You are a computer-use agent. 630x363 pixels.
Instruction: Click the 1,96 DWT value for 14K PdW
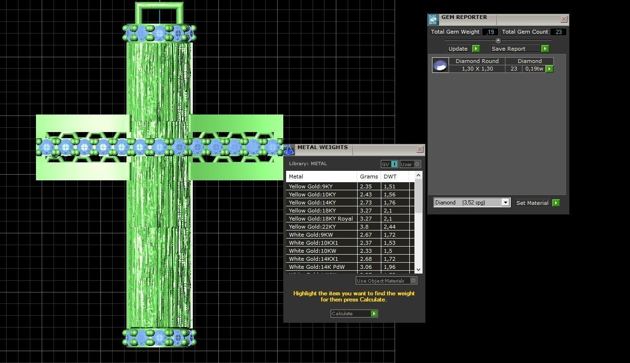(395, 267)
